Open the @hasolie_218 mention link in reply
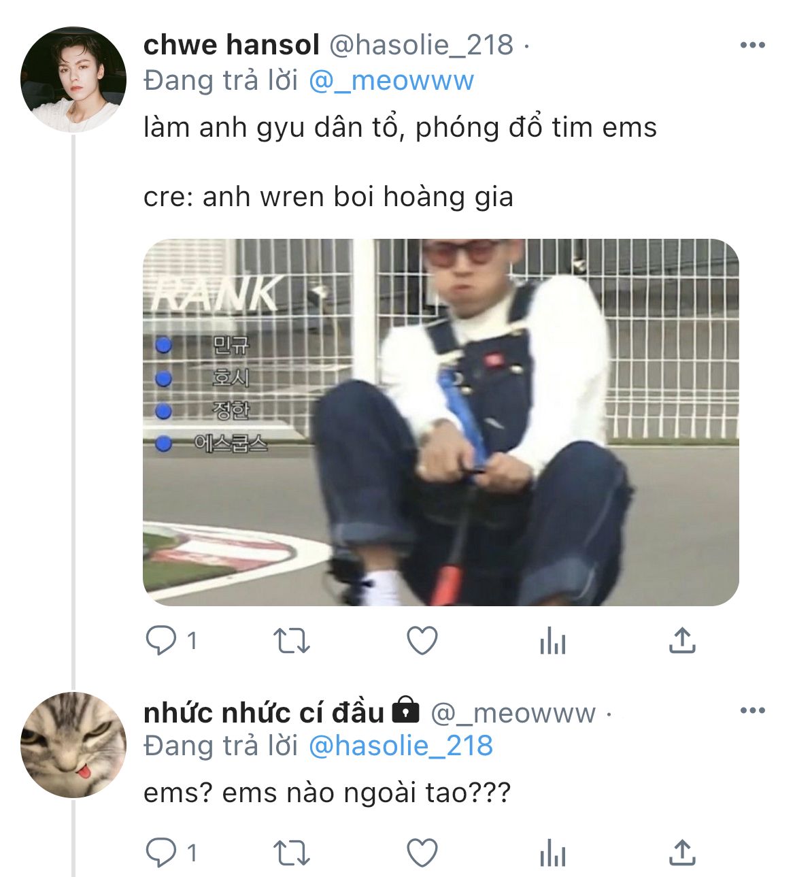 coord(401,746)
